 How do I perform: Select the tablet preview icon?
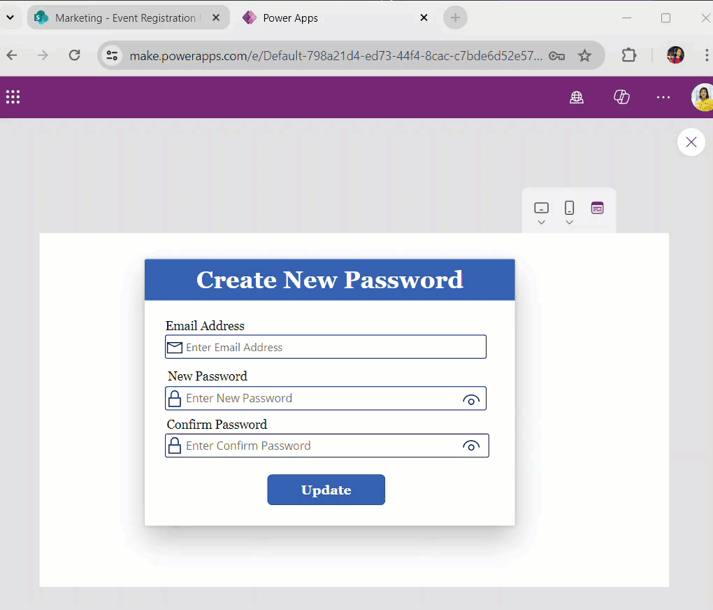[541, 207]
